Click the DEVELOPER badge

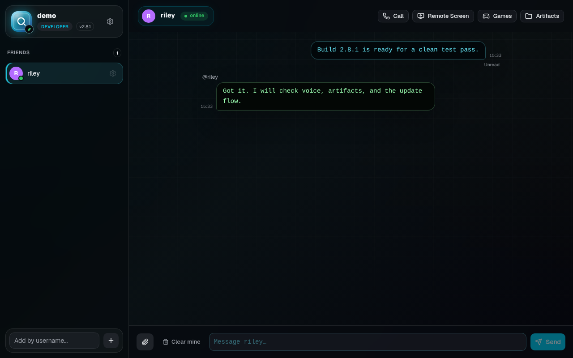pyautogui.click(x=55, y=27)
